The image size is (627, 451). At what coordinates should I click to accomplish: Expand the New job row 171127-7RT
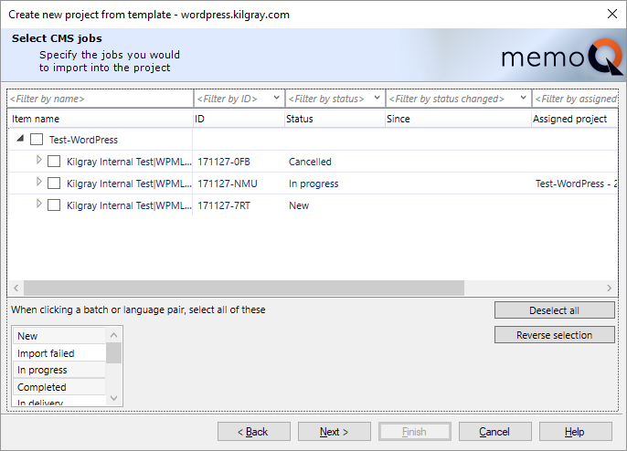(38, 204)
